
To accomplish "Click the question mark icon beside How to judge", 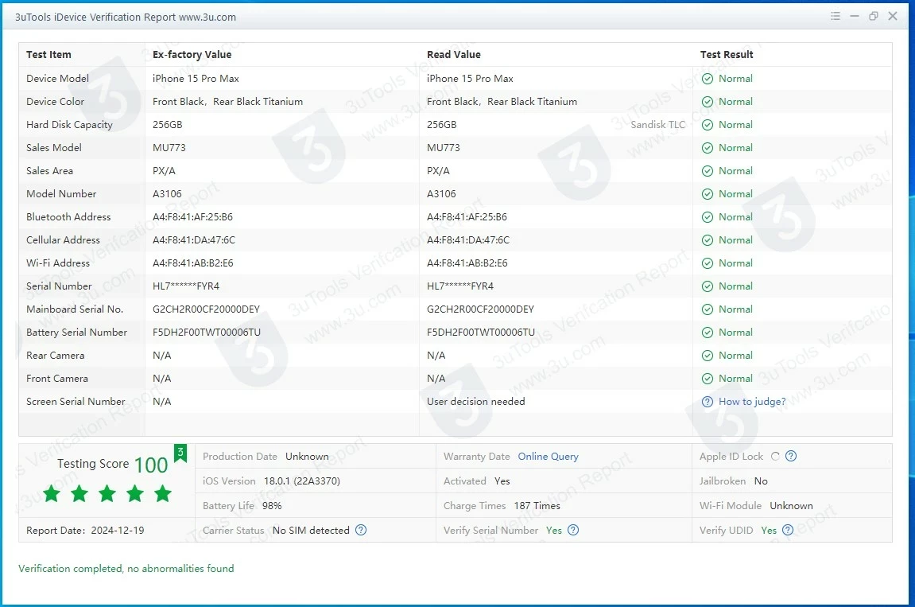I will (708, 402).
